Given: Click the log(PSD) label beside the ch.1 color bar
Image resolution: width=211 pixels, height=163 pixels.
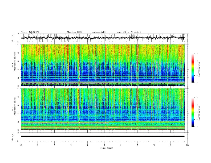Looking at the screenshot, I should tap(199, 70).
